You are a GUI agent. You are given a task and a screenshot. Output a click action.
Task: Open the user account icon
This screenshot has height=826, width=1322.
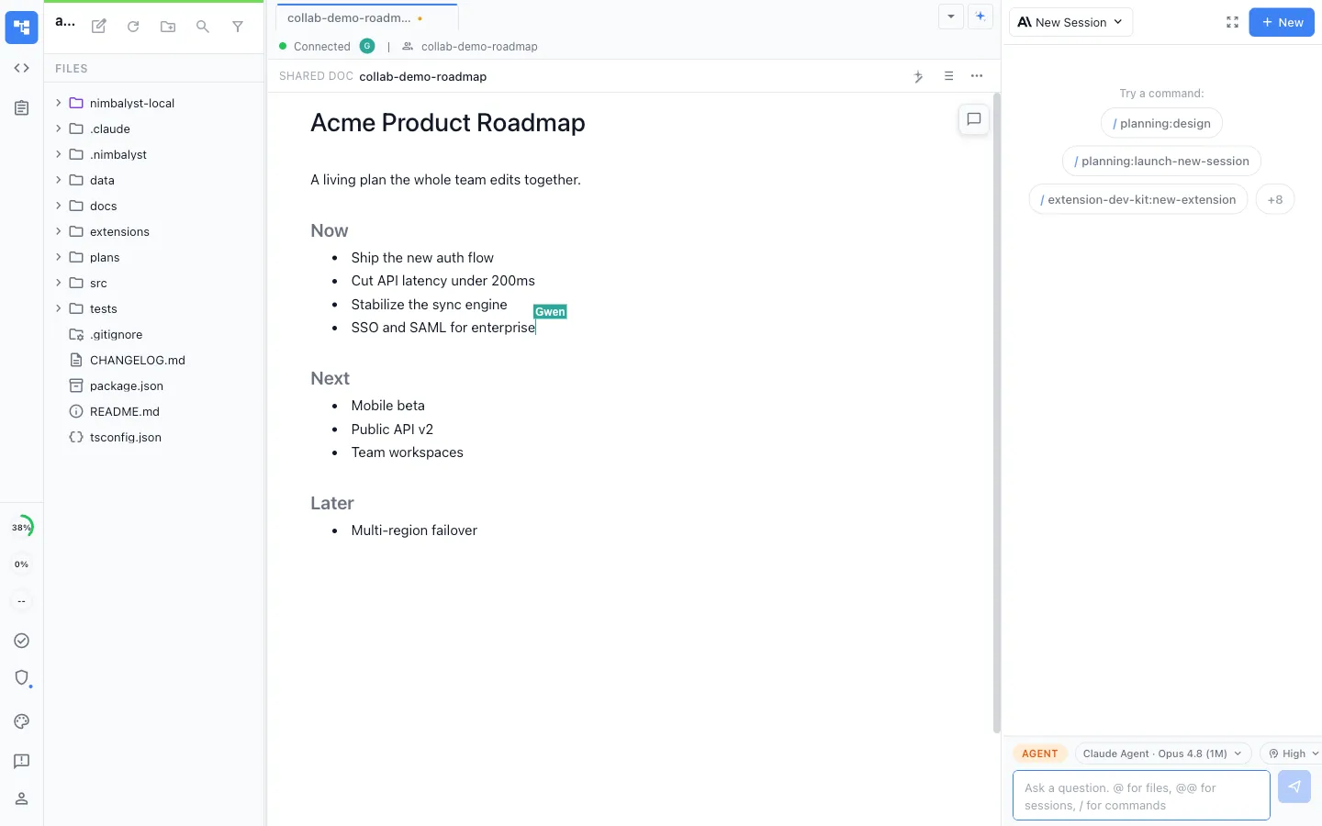[21, 798]
